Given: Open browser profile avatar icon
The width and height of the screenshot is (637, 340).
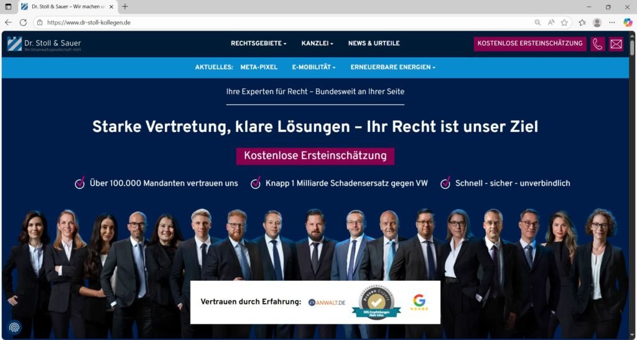Looking at the screenshot, I should [x=597, y=22].
